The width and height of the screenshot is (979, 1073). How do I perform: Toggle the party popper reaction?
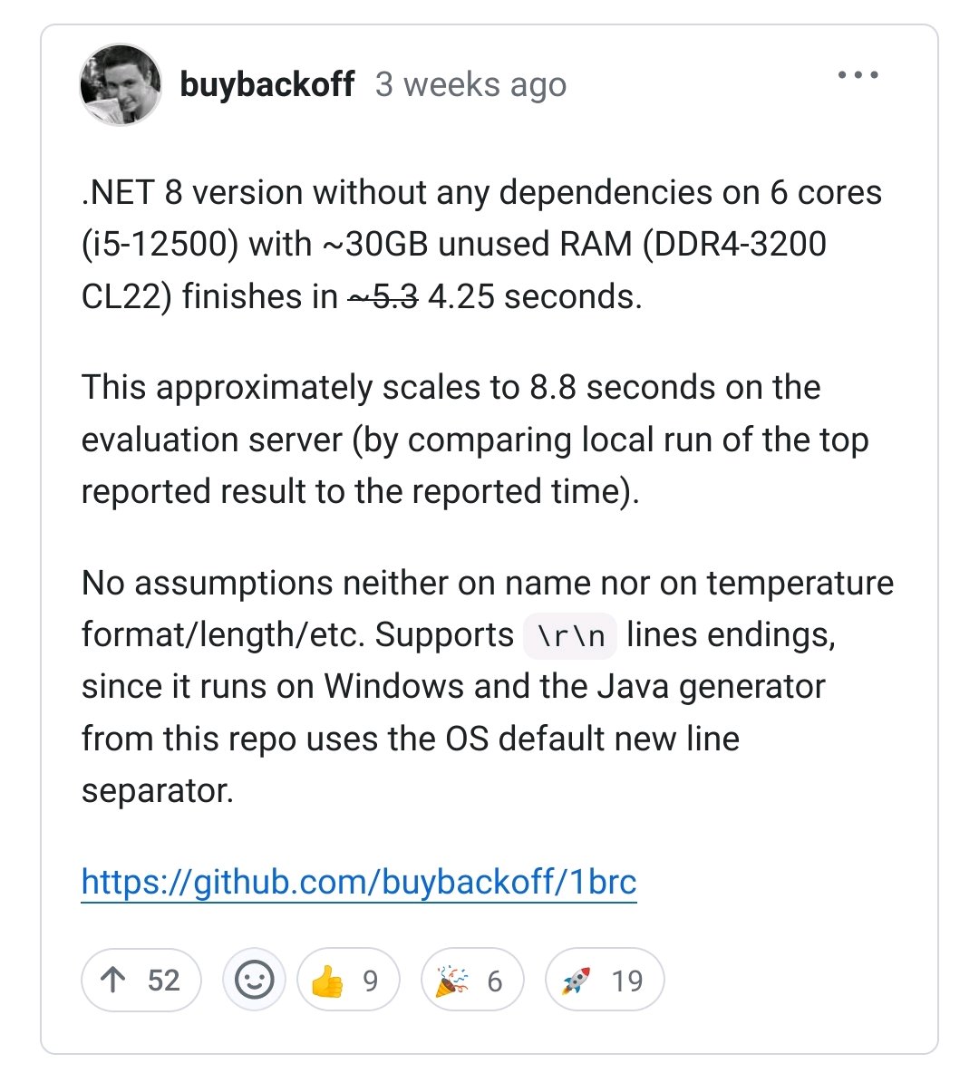pyautogui.click(x=471, y=980)
